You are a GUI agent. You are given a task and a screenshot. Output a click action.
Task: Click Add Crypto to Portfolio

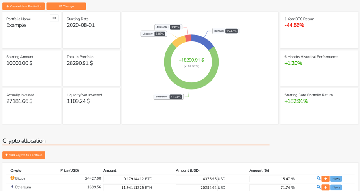click(24, 155)
